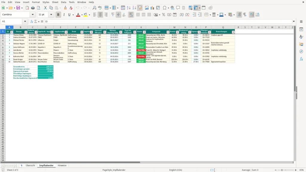306x172 pixels.
Task: Click the red font color swatch button
Action: (x=78, y=15)
